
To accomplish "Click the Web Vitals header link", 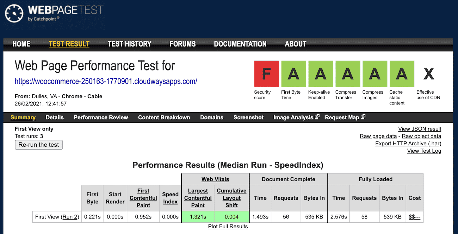I will coord(215,179).
